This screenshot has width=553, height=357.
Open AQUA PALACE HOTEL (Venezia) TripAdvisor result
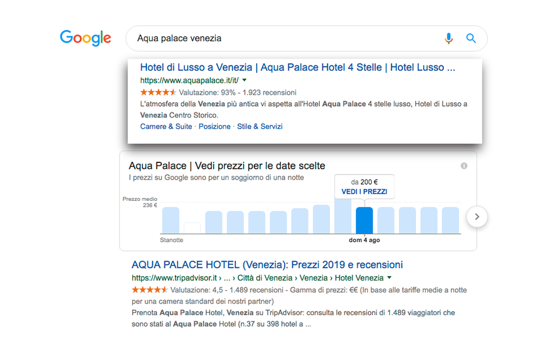[x=267, y=265]
